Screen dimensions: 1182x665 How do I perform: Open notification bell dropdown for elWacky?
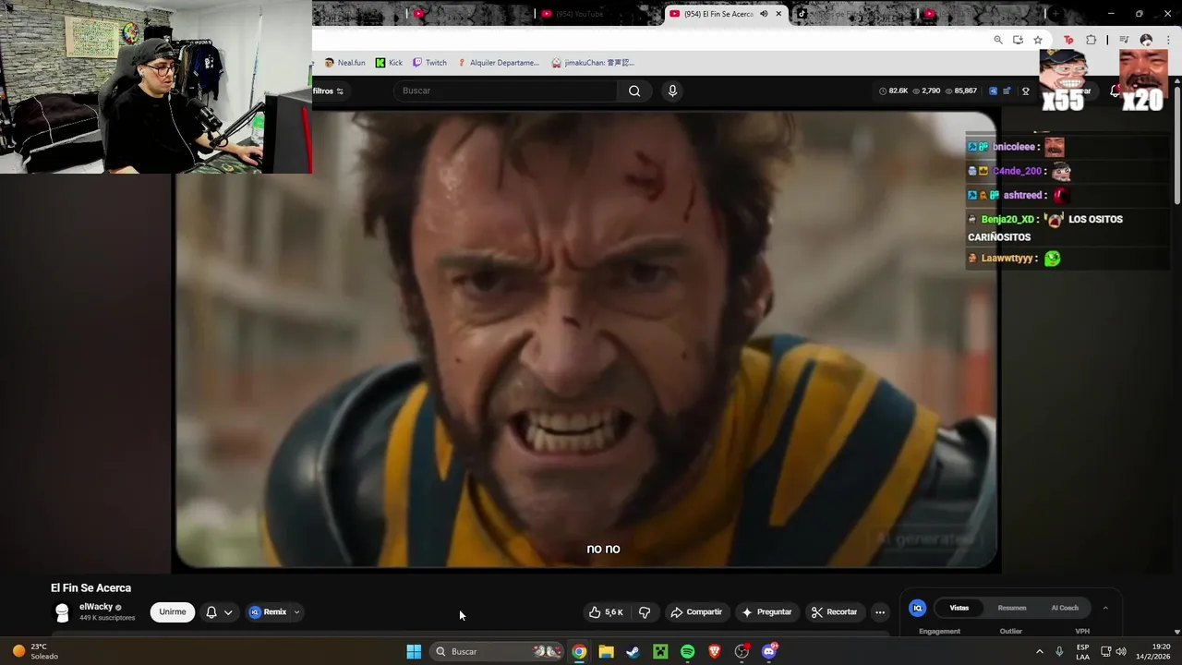coord(219,612)
